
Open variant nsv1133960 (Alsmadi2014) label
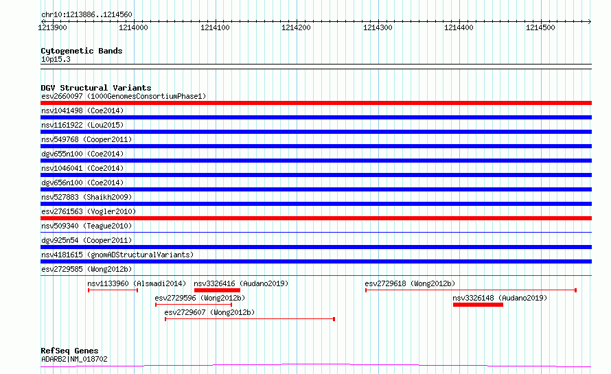pyautogui.click(x=137, y=283)
